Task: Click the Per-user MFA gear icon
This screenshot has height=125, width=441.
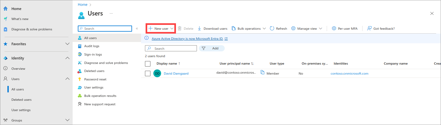Action: coord(334,28)
